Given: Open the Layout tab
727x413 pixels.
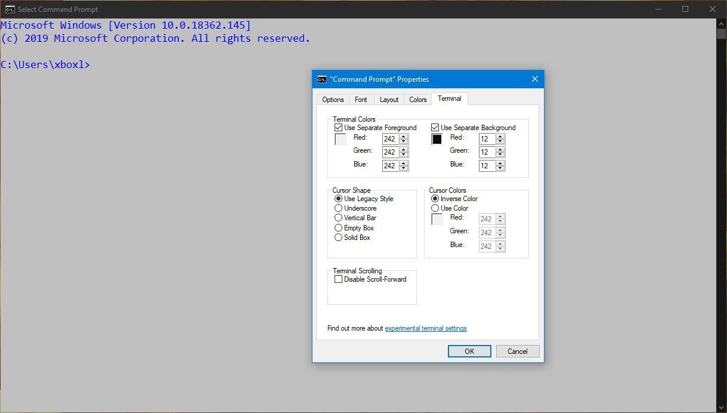Looking at the screenshot, I should click(389, 100).
